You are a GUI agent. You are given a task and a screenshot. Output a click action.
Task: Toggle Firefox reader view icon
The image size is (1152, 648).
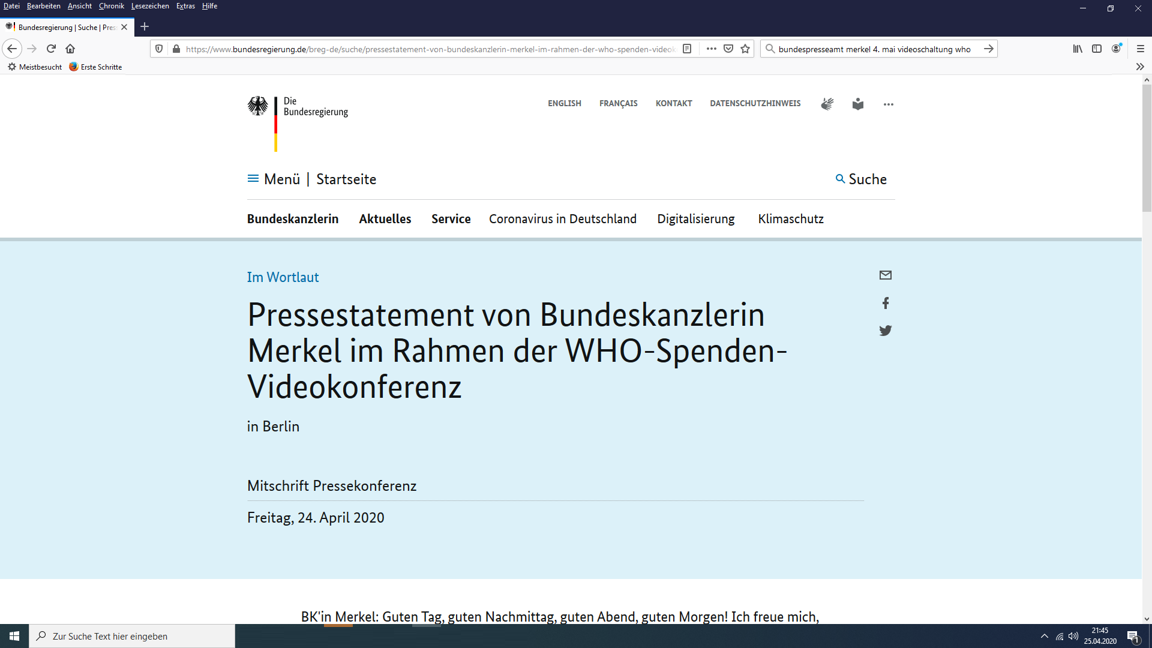pos(688,49)
